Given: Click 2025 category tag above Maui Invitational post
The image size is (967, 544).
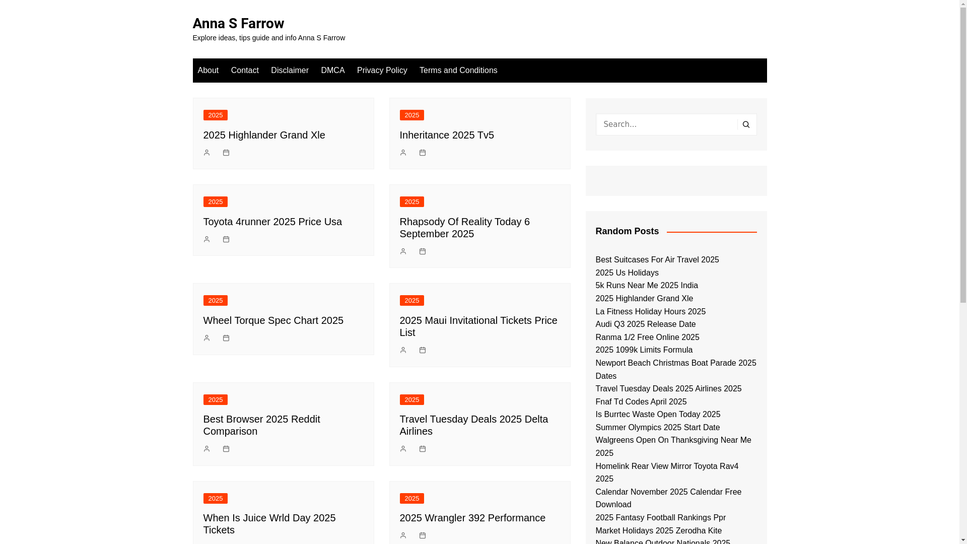Looking at the screenshot, I should pyautogui.click(x=412, y=301).
